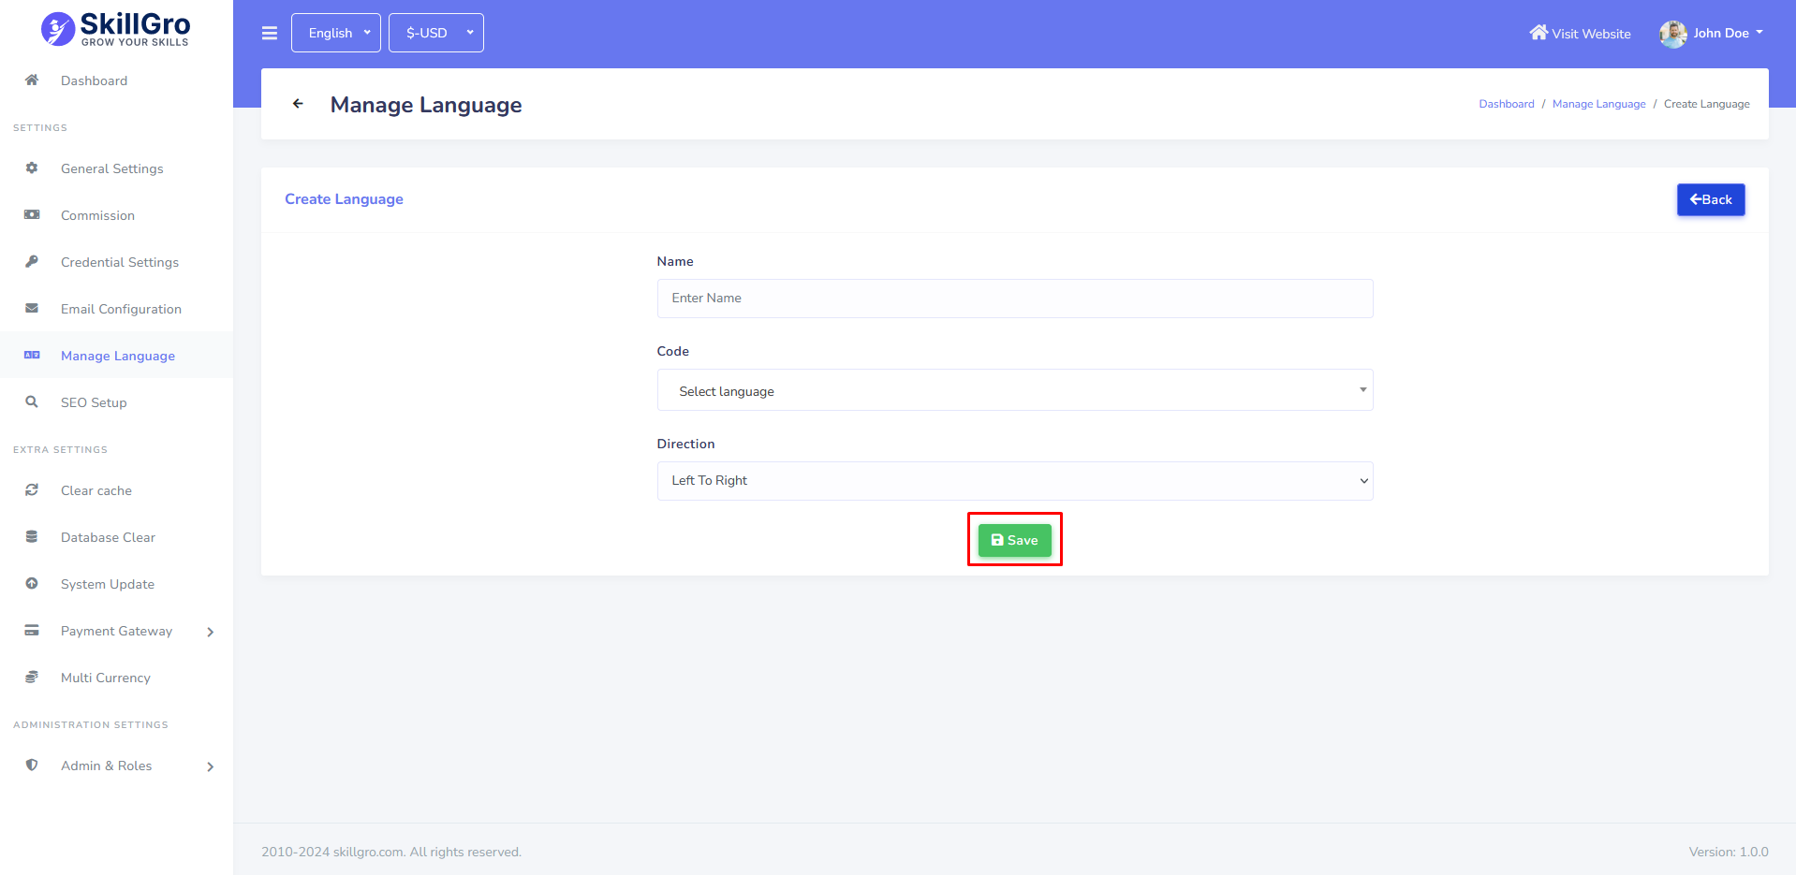Screen dimensions: 1796x875
Task: Click the footer copyright text
Action: [x=391, y=852]
